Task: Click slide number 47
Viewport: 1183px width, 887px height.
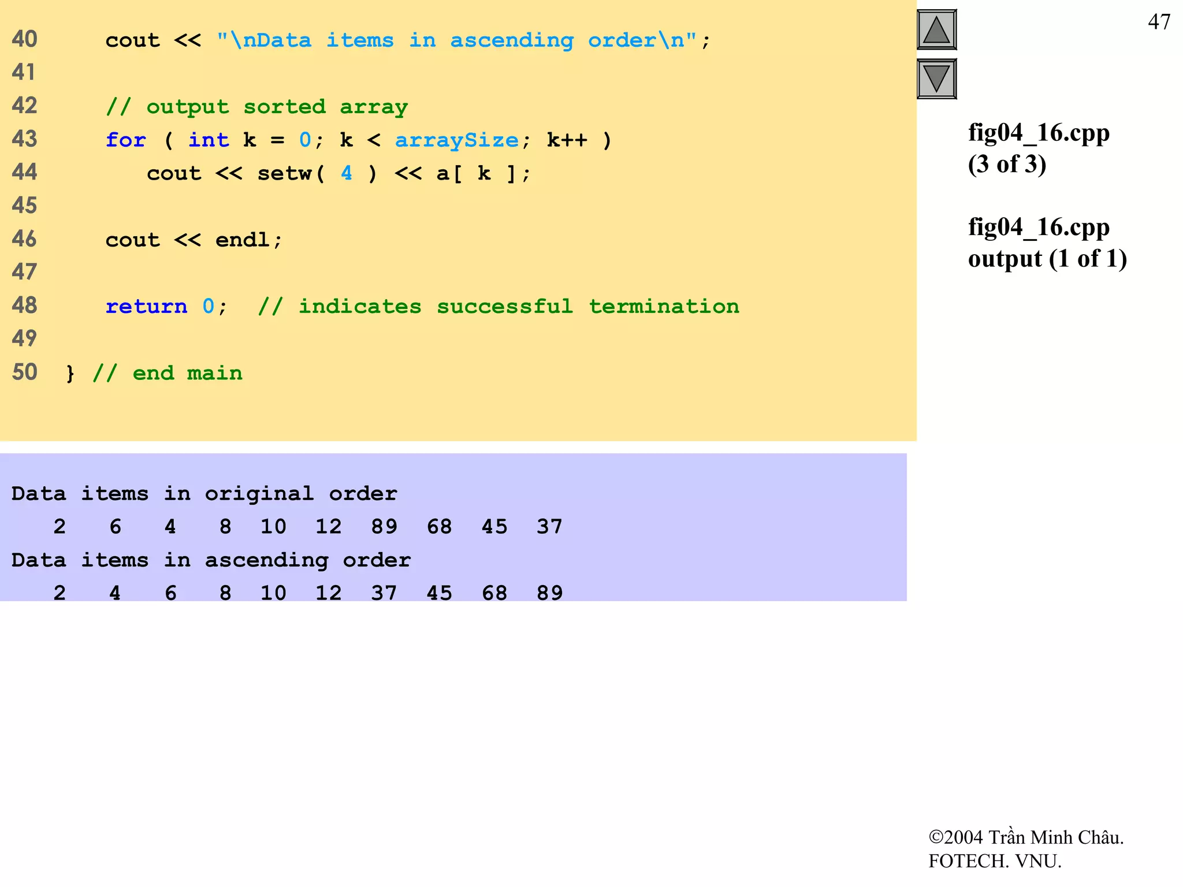Action: pos(1159,22)
